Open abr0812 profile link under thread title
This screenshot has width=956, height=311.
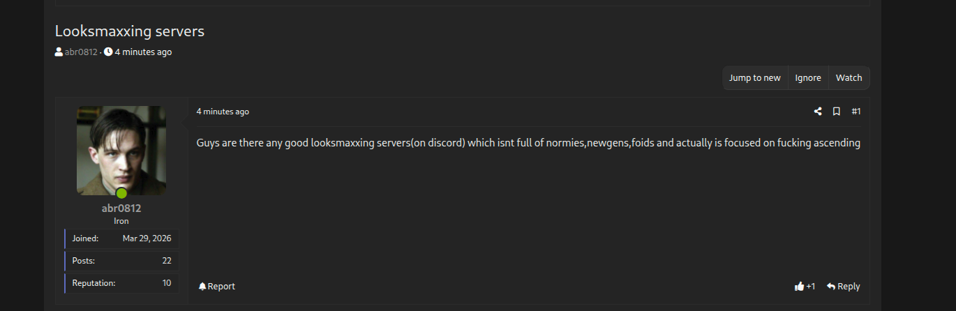coord(81,52)
